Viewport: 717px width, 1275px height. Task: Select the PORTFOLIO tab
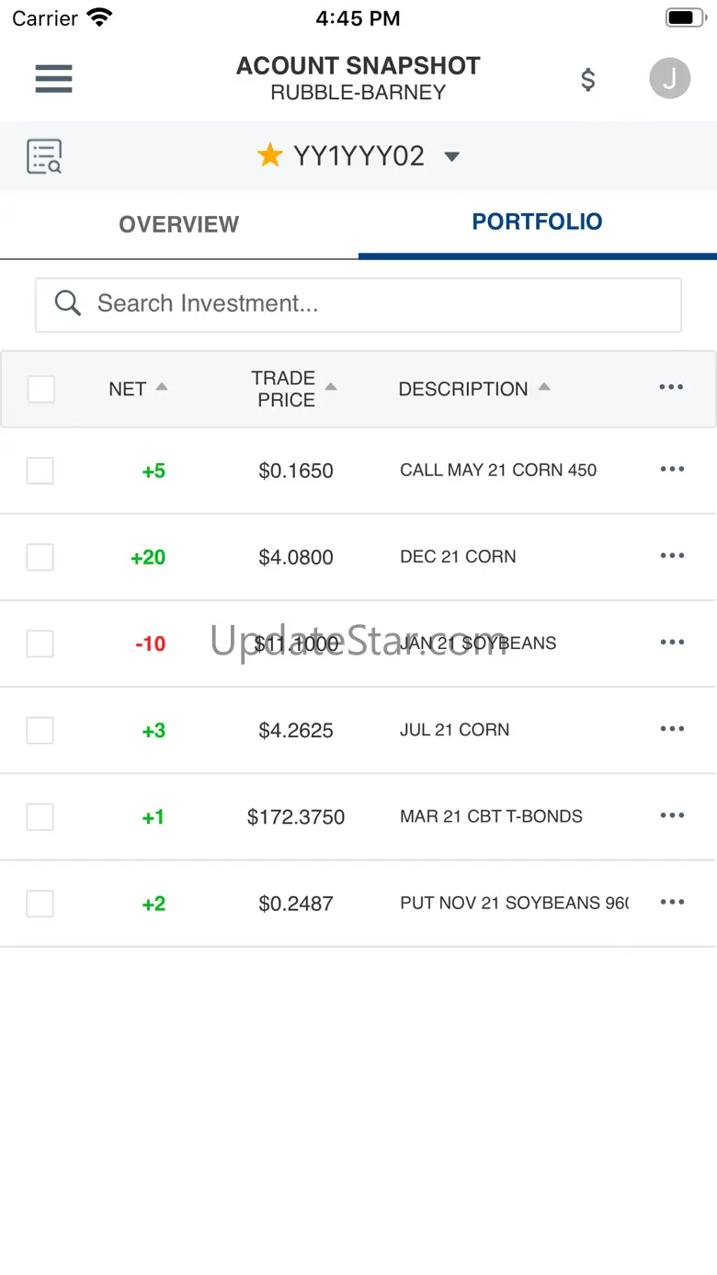pos(537,222)
